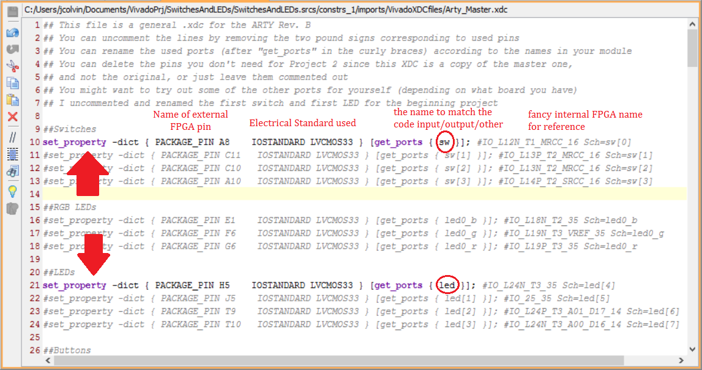The width and height of the screenshot is (702, 370).
Task: Click the horizontal scrollbar left arrow
Action: tap(48, 360)
